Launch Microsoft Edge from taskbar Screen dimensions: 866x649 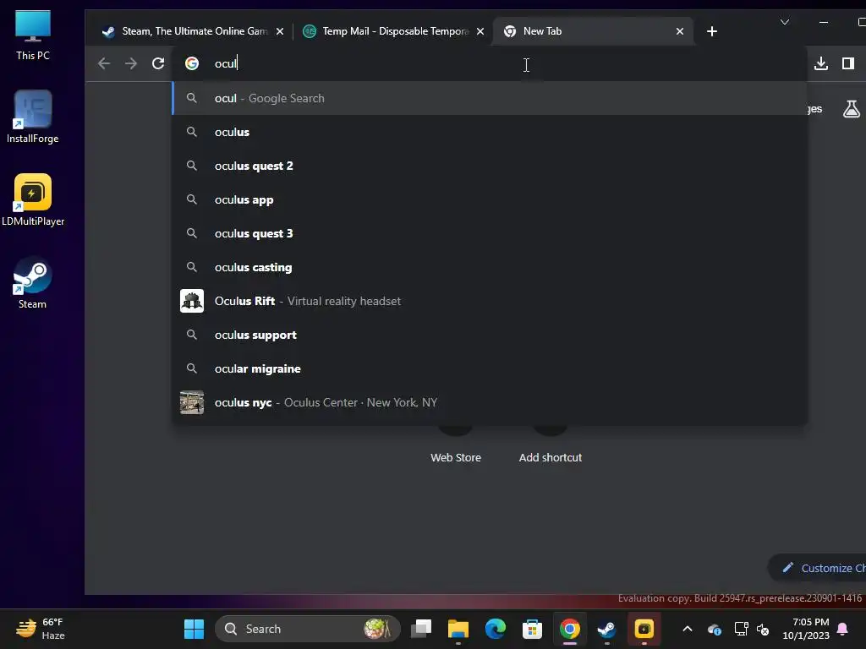pos(495,629)
